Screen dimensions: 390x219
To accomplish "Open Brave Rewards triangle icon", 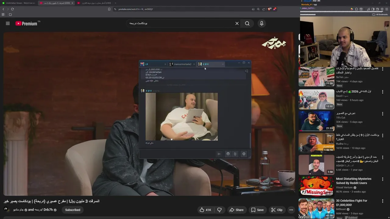I will 275,9.
